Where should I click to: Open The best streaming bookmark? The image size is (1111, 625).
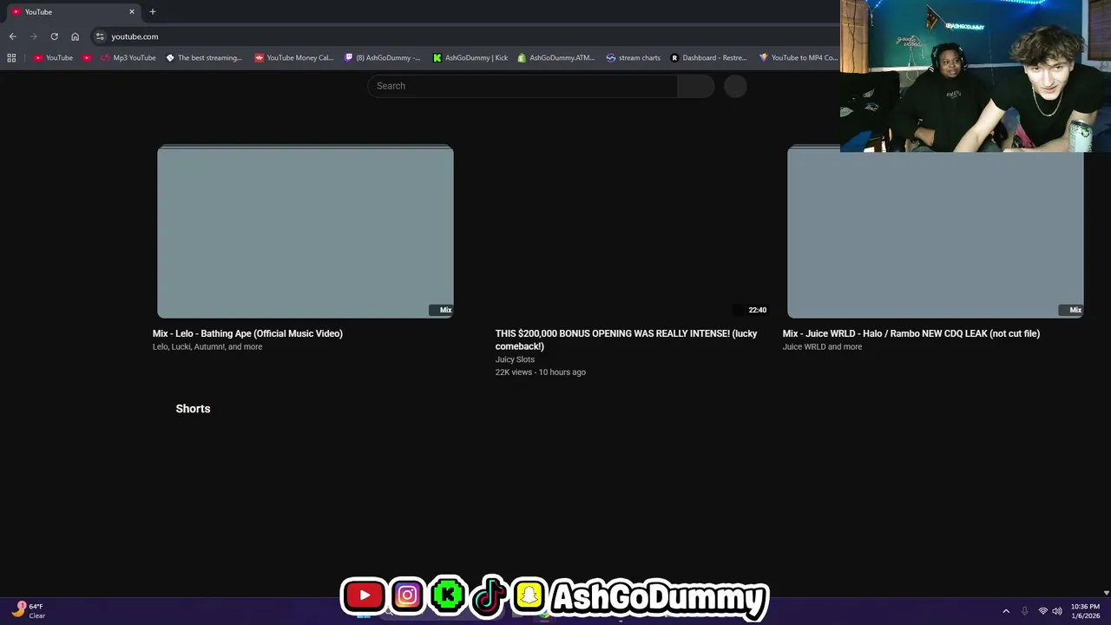204,58
